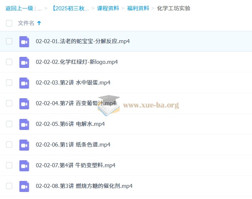This screenshot has width=252, height=199.
Task: Click 返回上一级 to go back
Action: click(19, 8)
